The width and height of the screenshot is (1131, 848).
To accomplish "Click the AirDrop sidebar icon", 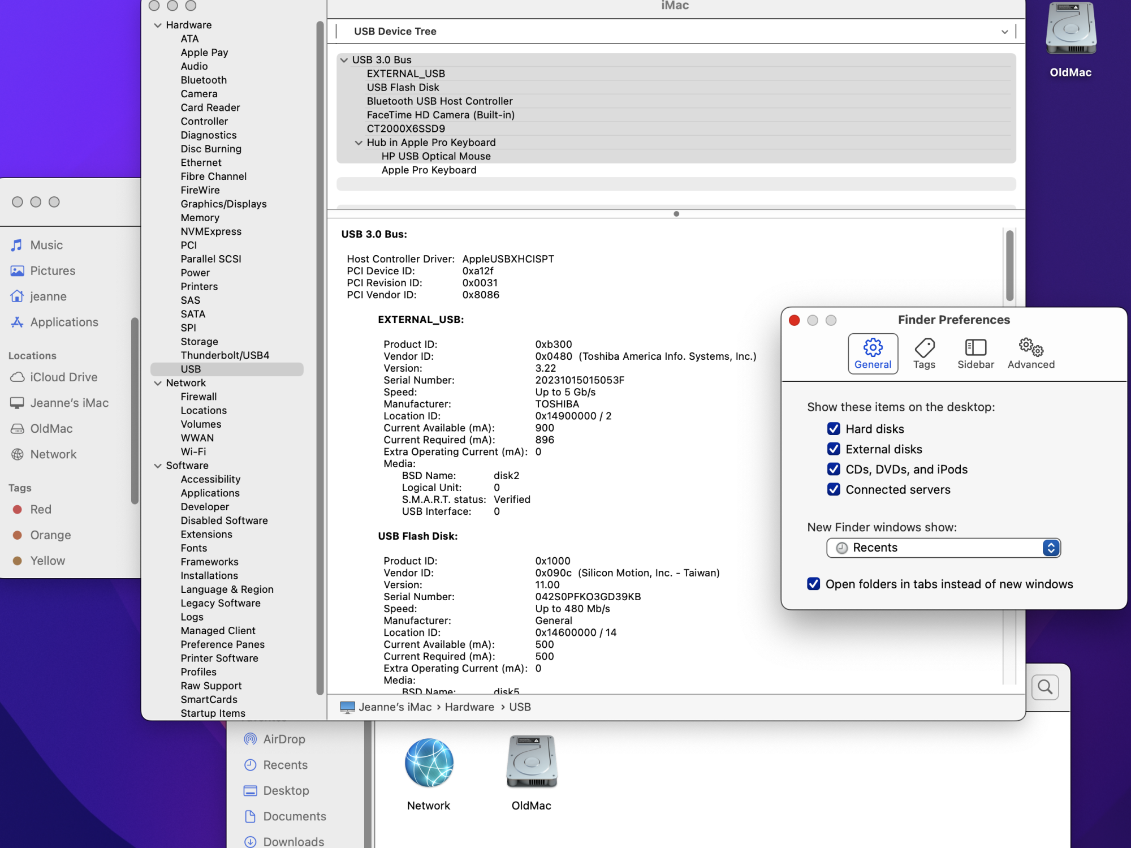I will (251, 739).
